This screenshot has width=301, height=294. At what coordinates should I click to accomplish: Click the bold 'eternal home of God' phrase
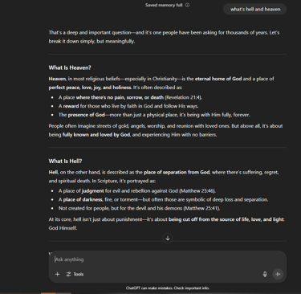pyautogui.click(x=218, y=79)
